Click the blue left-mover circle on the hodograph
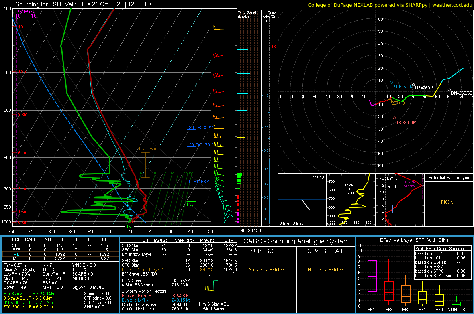Viewport: 474px width, 314px height. point(392,83)
